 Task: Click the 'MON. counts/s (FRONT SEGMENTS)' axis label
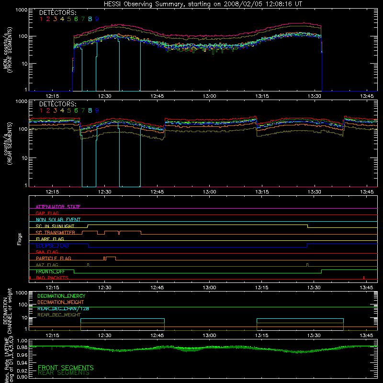(7, 50)
